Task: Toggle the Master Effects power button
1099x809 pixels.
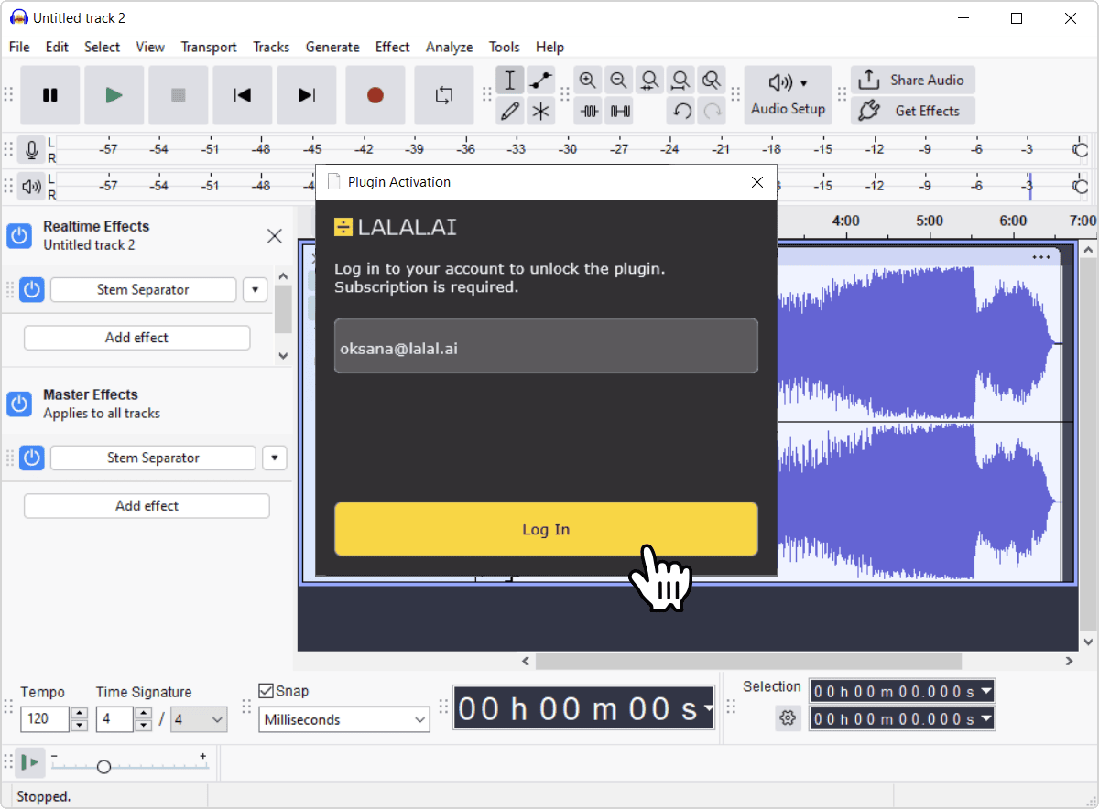Action: (x=19, y=404)
